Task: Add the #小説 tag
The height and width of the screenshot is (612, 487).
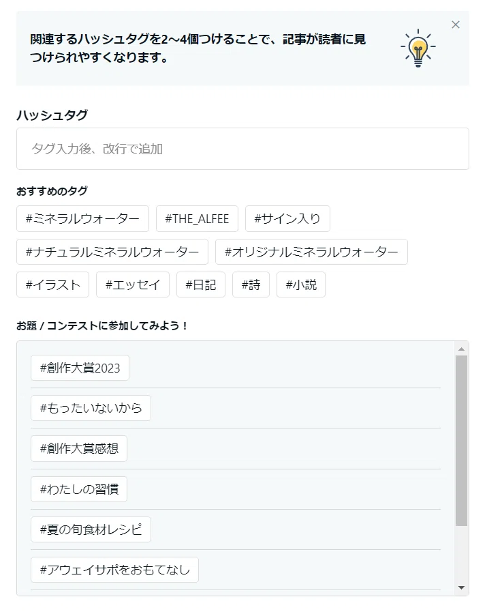Action: (301, 285)
